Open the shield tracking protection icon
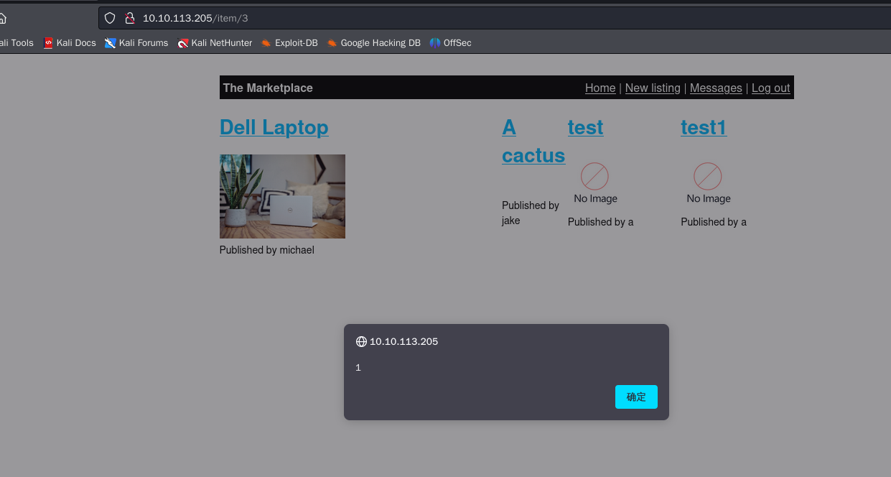The width and height of the screenshot is (891, 477). click(x=110, y=18)
